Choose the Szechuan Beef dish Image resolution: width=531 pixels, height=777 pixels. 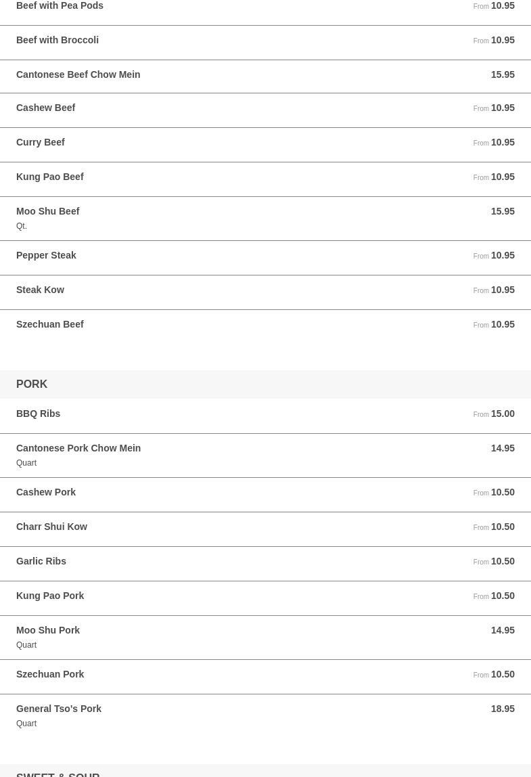[x=265, y=327]
